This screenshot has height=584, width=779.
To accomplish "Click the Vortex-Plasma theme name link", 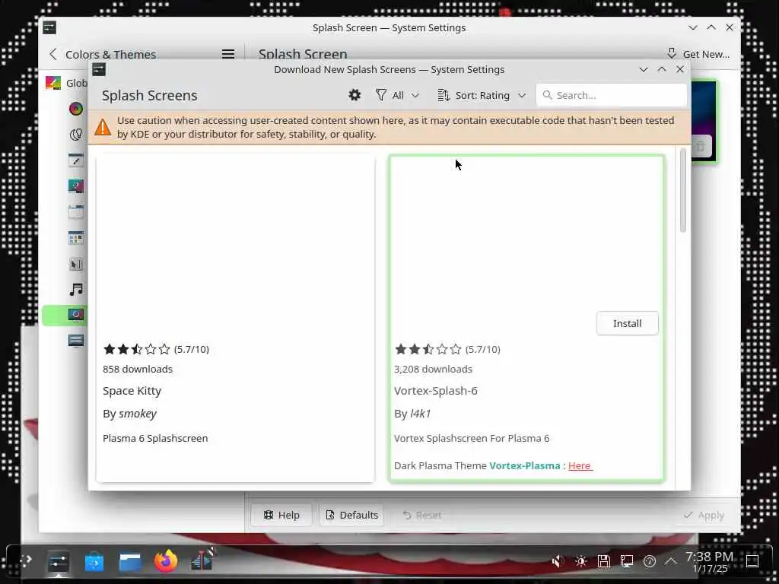I will (525, 466).
